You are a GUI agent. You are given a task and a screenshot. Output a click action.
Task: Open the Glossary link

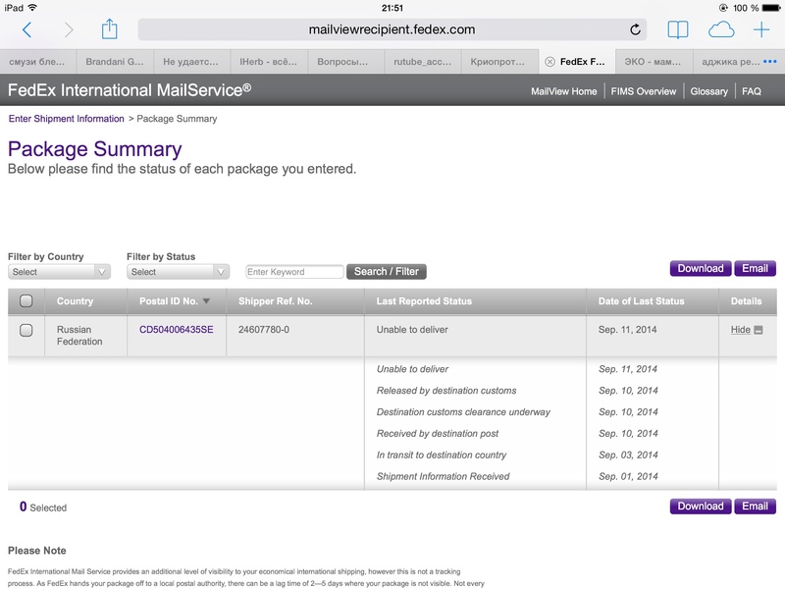708,91
